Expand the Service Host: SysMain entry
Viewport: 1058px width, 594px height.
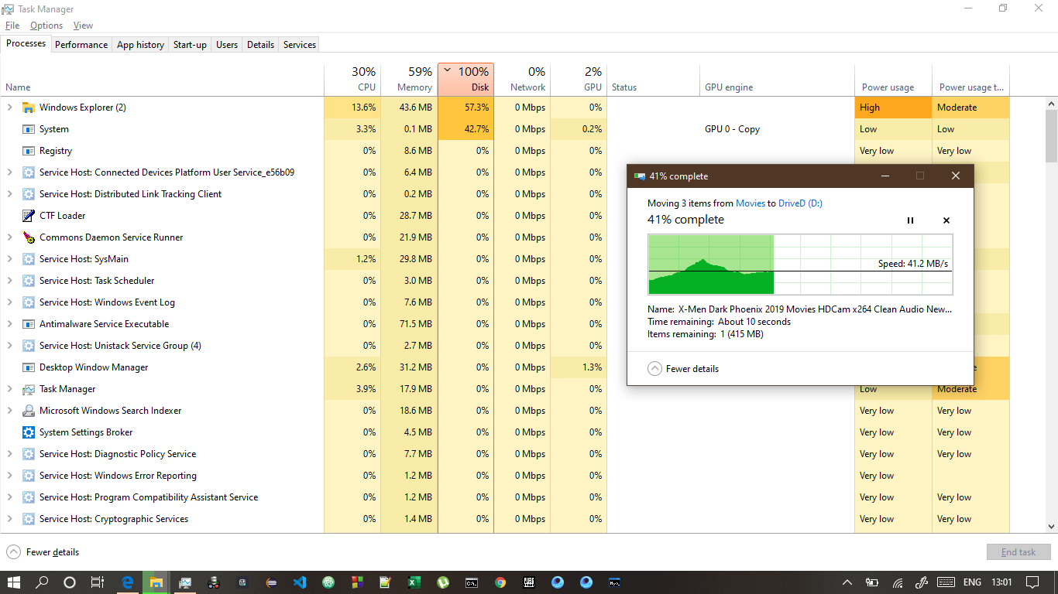click(9, 259)
